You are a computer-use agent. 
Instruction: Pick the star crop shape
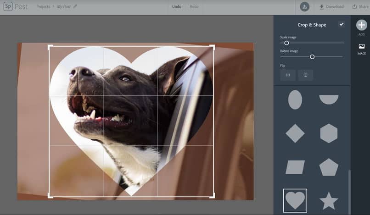[x=329, y=201]
